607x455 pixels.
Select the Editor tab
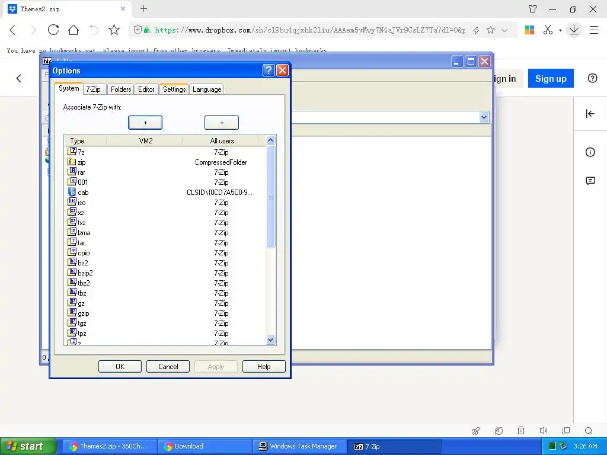pos(146,89)
